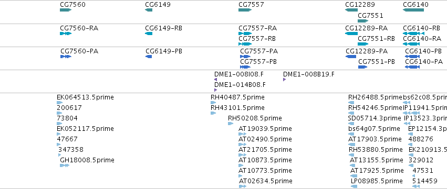Select the CG7557-RB transcript glyph

click(x=245, y=44)
